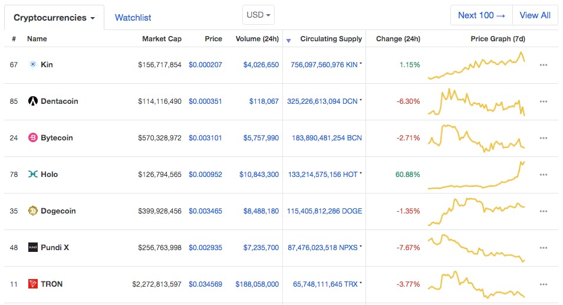Click the Dentacoin logo icon
This screenshot has width=563, height=305.
33,101
